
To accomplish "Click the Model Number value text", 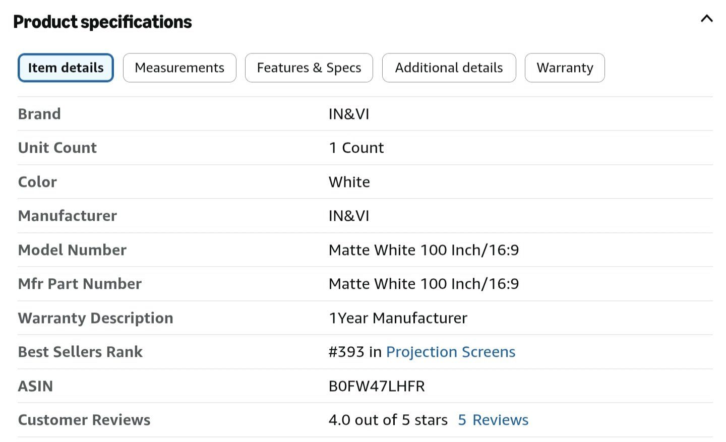I will (x=423, y=250).
